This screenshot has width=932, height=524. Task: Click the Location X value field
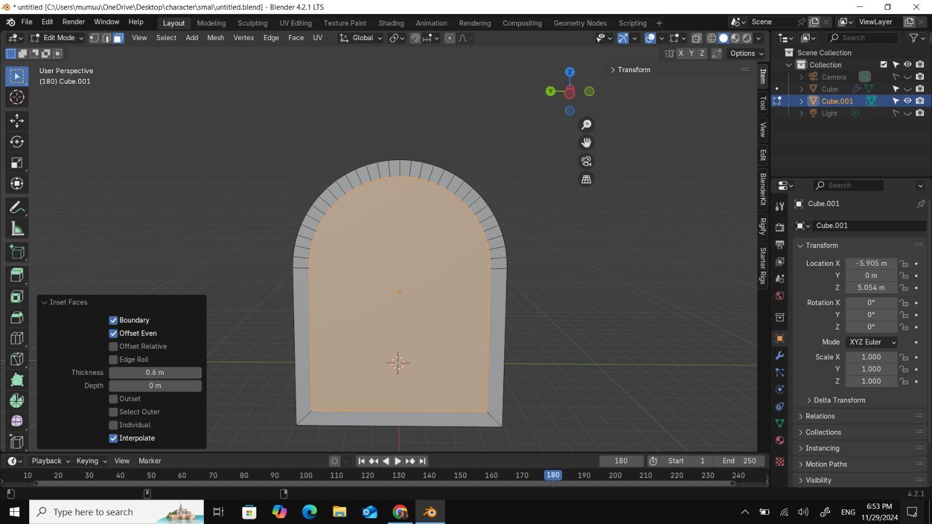[871, 264]
